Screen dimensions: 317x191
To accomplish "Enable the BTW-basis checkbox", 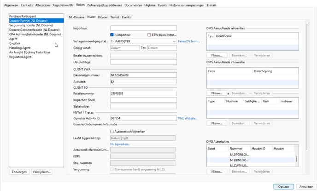I will click(149, 35).
